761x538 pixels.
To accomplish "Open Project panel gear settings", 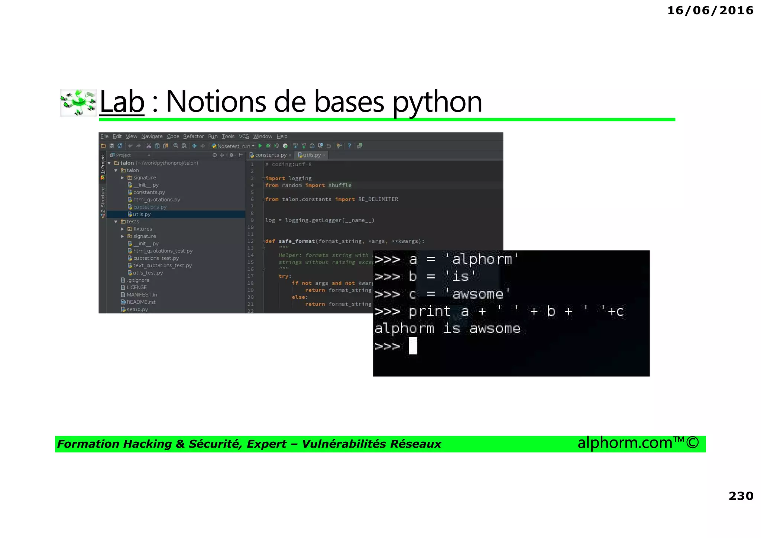I will [232, 155].
